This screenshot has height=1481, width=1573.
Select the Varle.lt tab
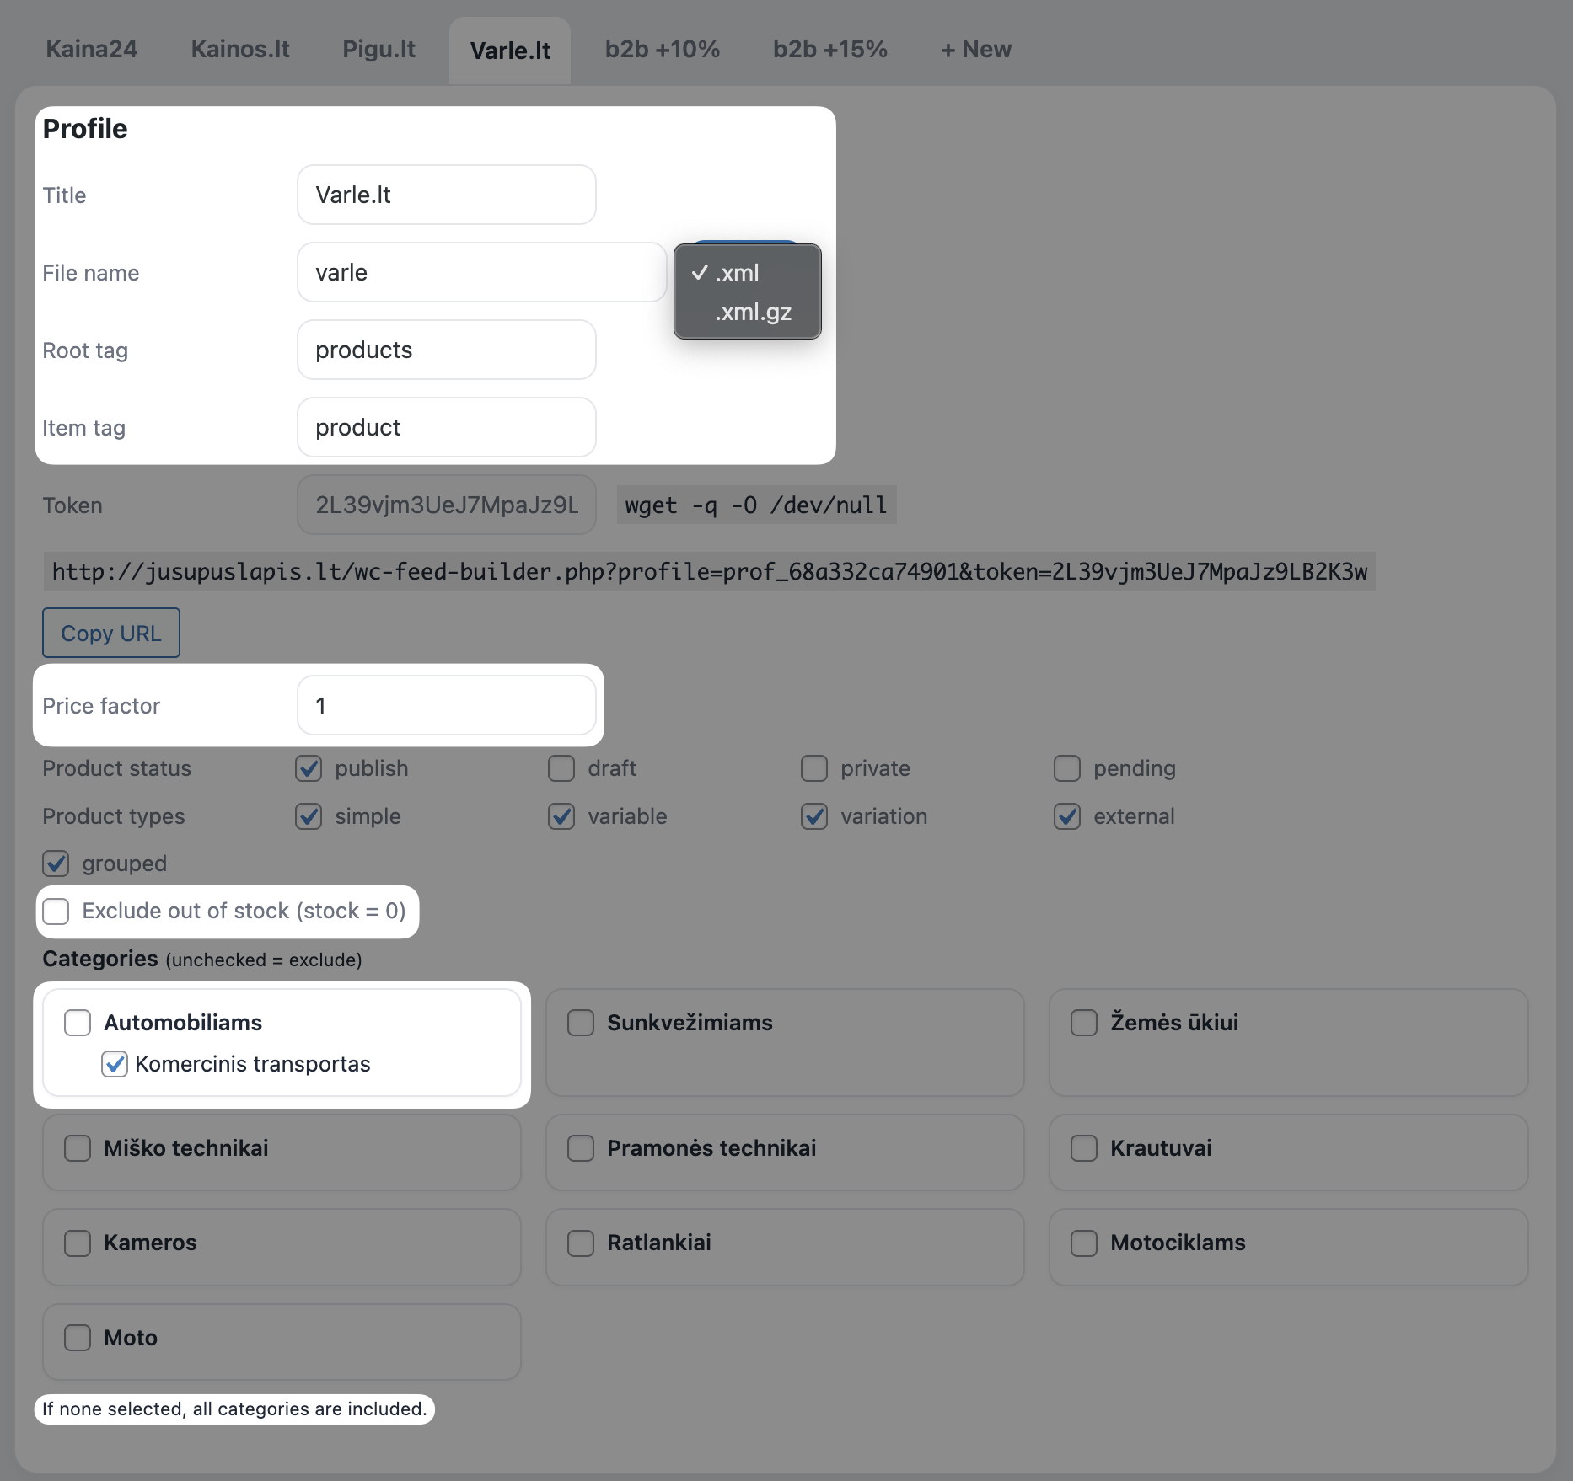tap(510, 51)
